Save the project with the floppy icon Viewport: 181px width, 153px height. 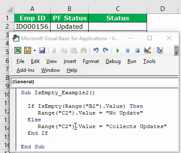pyautogui.click(x=42, y=50)
